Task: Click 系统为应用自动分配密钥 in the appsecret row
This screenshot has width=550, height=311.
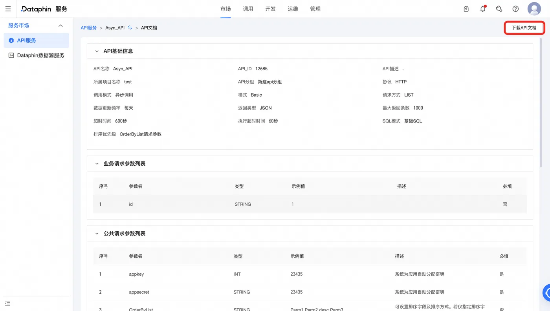Action: coord(420,292)
